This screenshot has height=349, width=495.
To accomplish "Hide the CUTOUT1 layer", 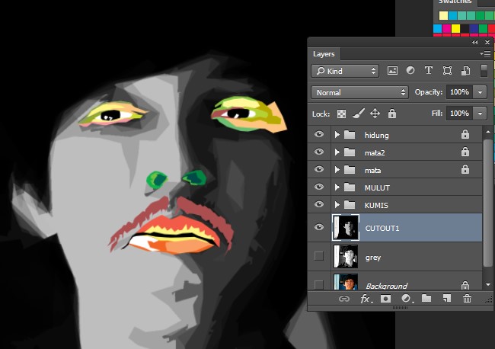I will click(x=319, y=227).
